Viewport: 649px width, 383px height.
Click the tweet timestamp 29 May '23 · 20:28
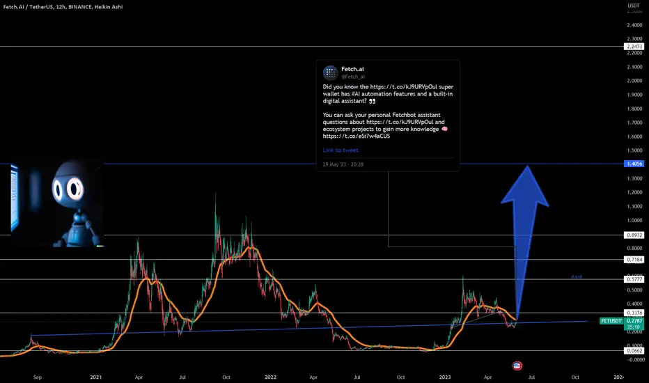[343, 164]
